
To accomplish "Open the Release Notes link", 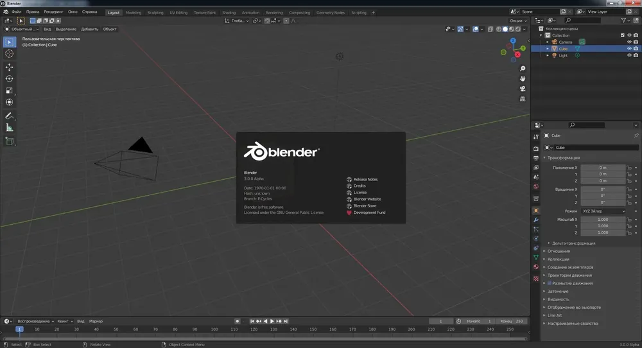I will coord(365,179).
